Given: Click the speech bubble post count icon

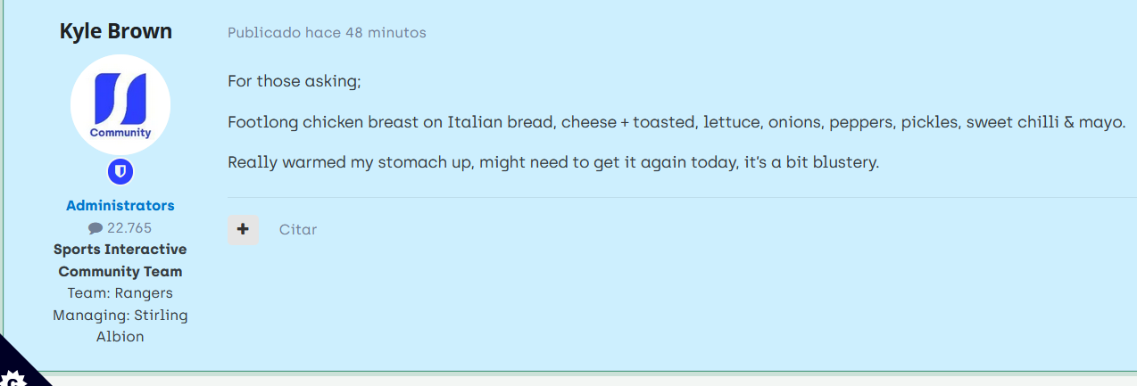Looking at the screenshot, I should point(95,228).
